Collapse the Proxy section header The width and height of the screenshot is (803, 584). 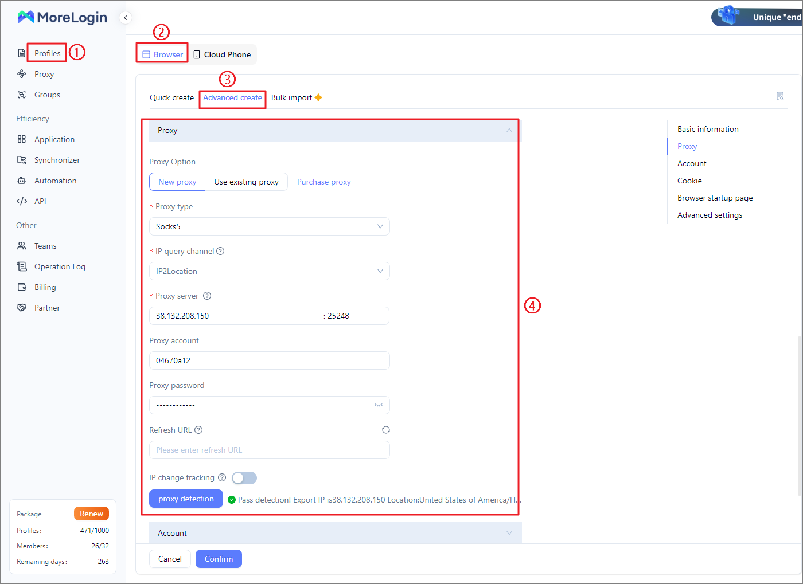(334, 131)
